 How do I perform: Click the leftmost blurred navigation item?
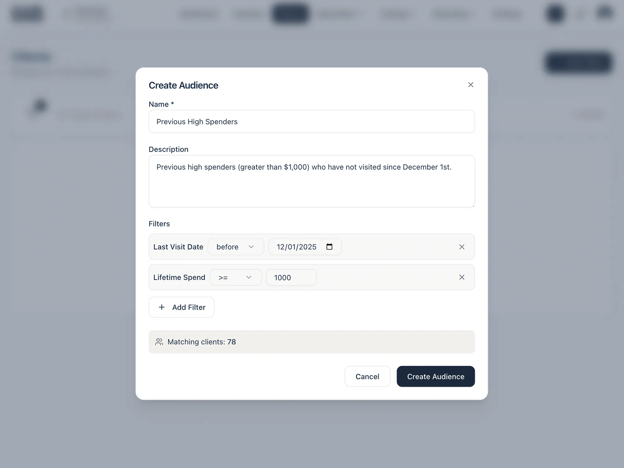click(27, 14)
